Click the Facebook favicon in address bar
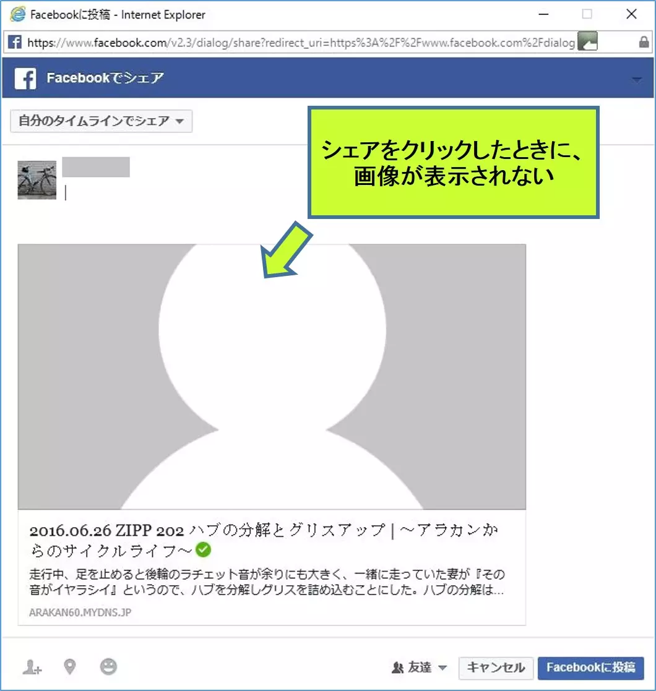 15,42
